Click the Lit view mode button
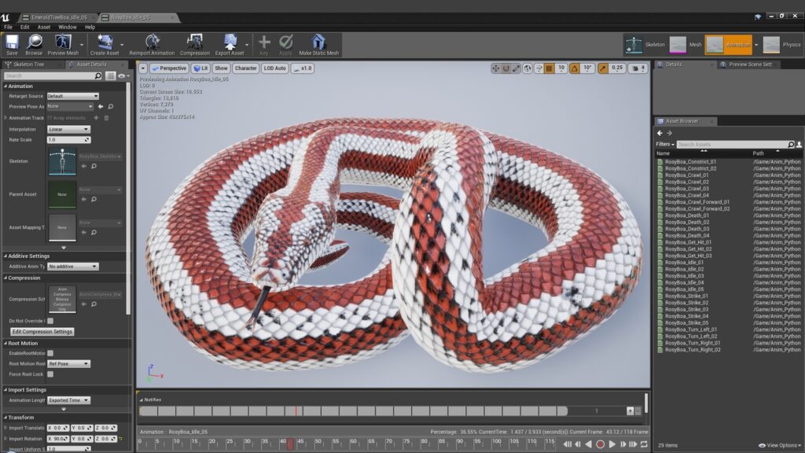The image size is (805, 453). (200, 68)
